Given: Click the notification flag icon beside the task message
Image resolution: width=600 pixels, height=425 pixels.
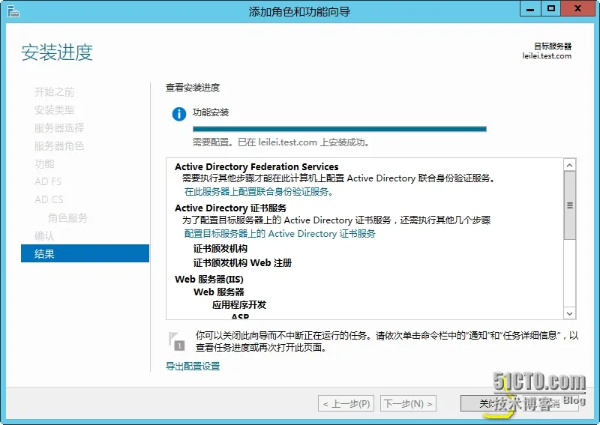Looking at the screenshot, I should 176,341.
